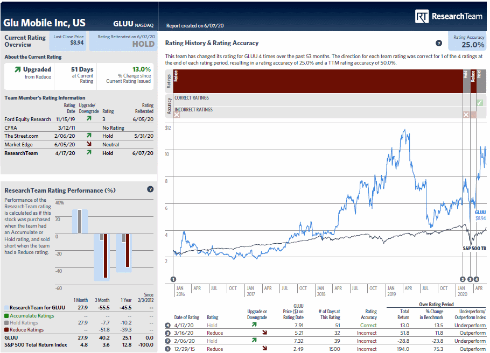
Task: Click Ford Equity Research upgrade arrow
Action: pyautogui.click(x=89, y=118)
